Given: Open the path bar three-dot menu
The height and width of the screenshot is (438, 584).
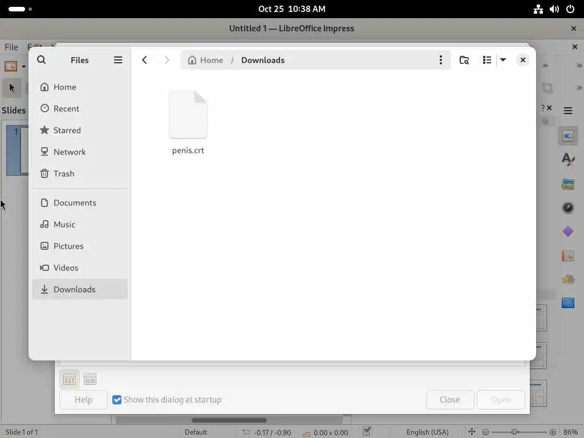Looking at the screenshot, I should [x=441, y=60].
